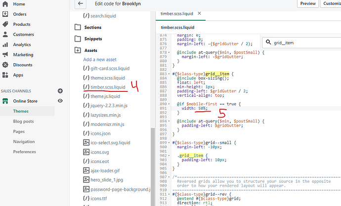This screenshot has width=341, height=206.
Task: Open icons.ttf file
Action: click(x=99, y=199)
